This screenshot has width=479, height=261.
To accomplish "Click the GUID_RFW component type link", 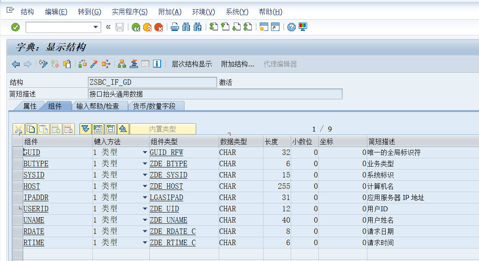I will click(x=166, y=152).
